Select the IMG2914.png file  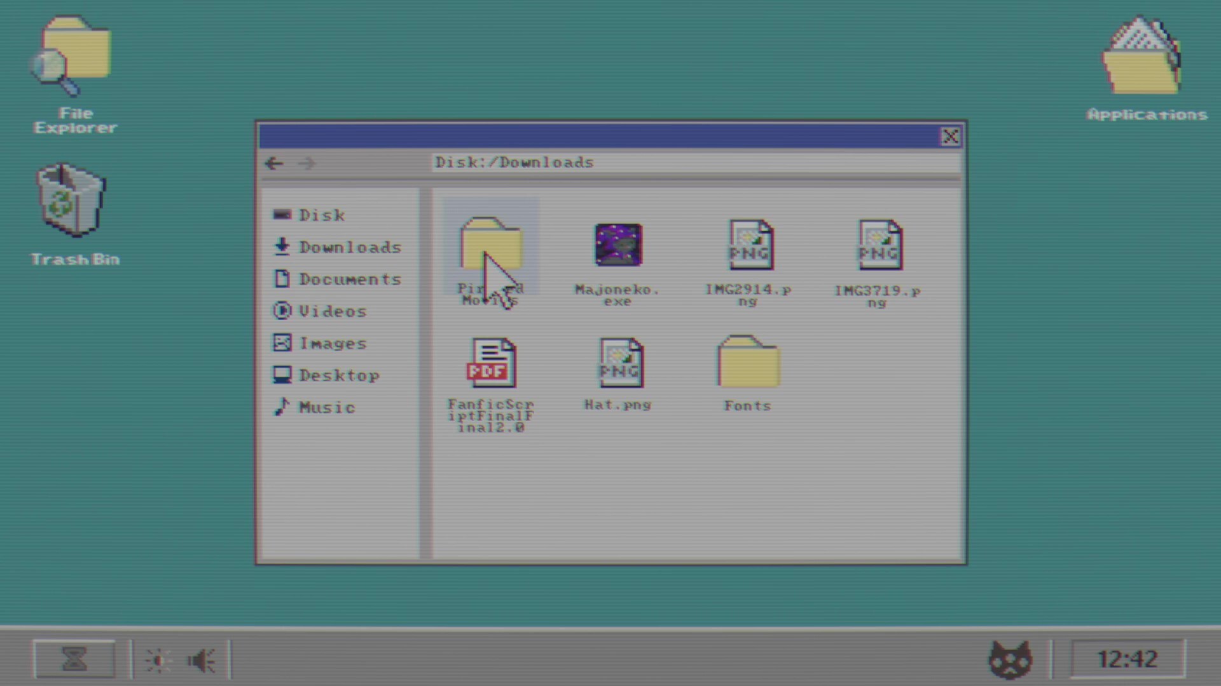tap(750, 245)
